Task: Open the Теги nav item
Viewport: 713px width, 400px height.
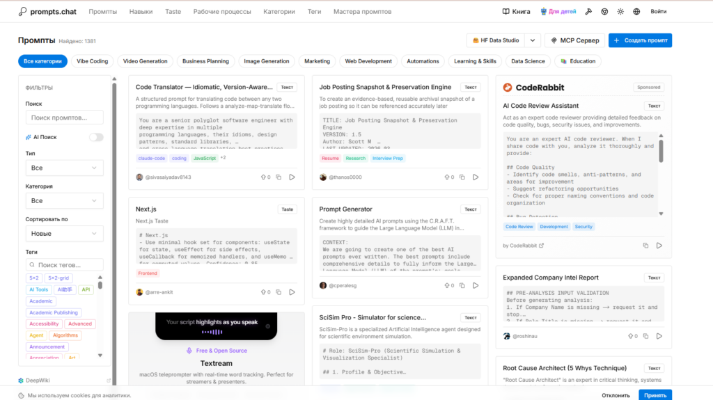Action: pyautogui.click(x=314, y=12)
